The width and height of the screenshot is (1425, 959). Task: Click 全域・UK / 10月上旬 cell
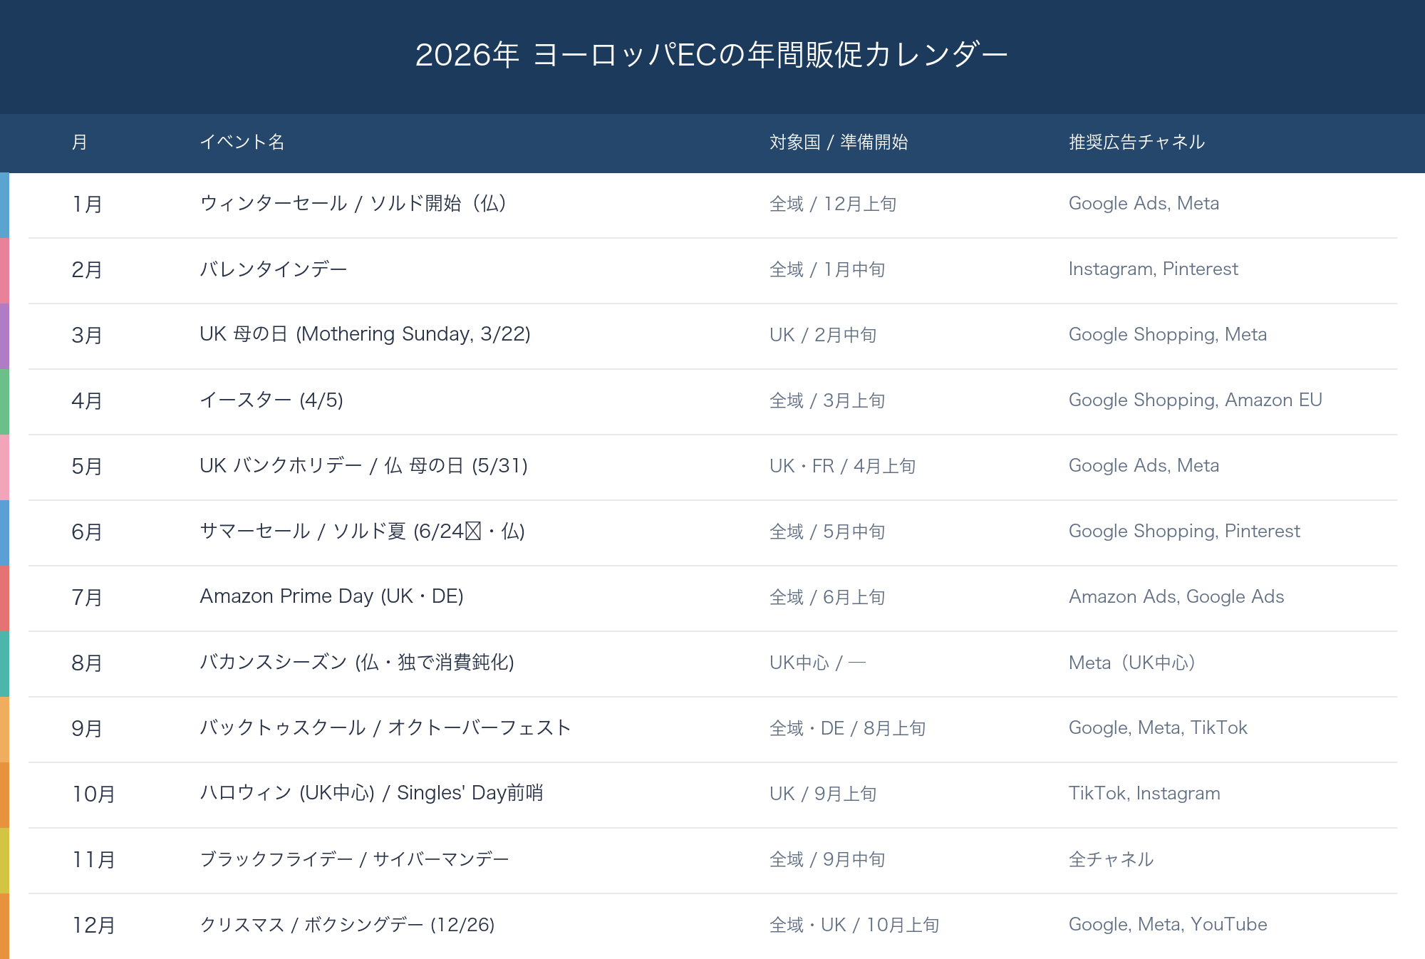[854, 926]
